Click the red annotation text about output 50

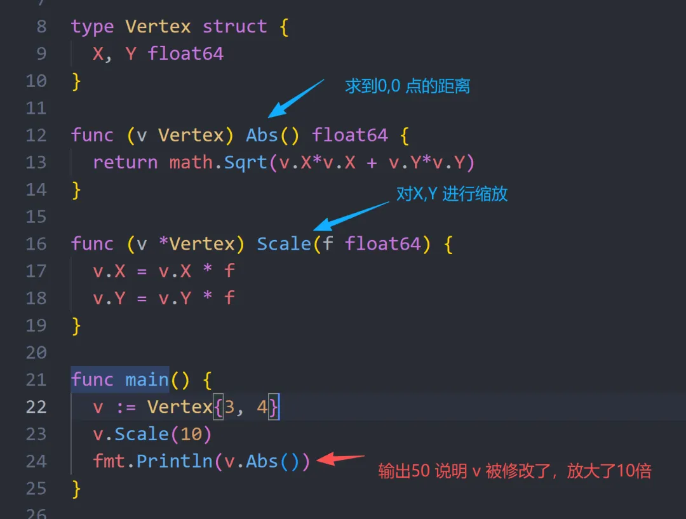click(514, 471)
